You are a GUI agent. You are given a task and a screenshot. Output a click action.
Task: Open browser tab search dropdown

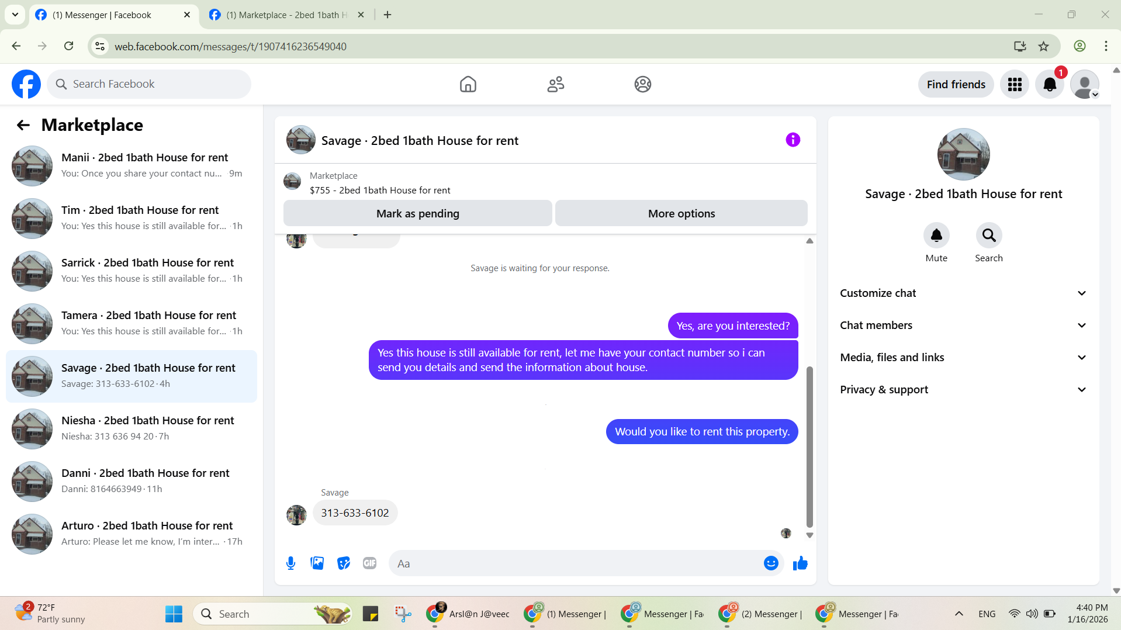[x=15, y=15]
